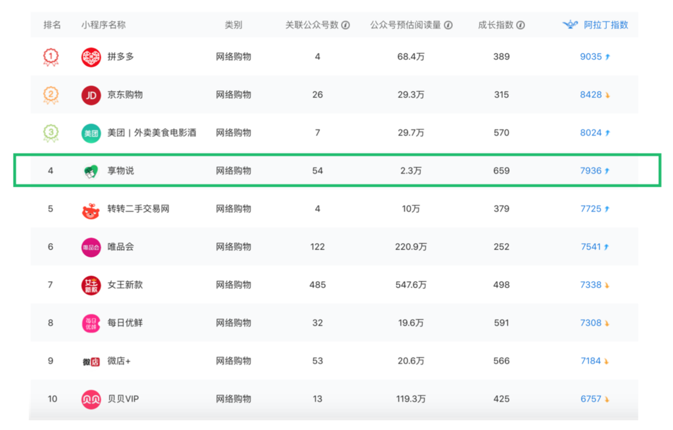This screenshot has width=673, height=430.
Task: Click the 京东购物 JD logo icon
Action: point(91,94)
